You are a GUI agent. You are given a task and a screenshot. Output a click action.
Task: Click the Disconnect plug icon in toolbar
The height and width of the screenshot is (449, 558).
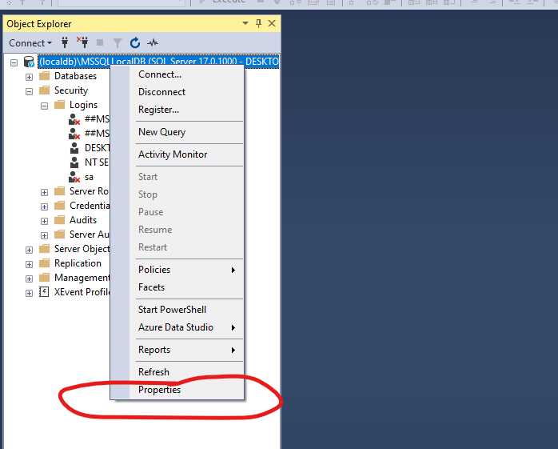[82, 42]
